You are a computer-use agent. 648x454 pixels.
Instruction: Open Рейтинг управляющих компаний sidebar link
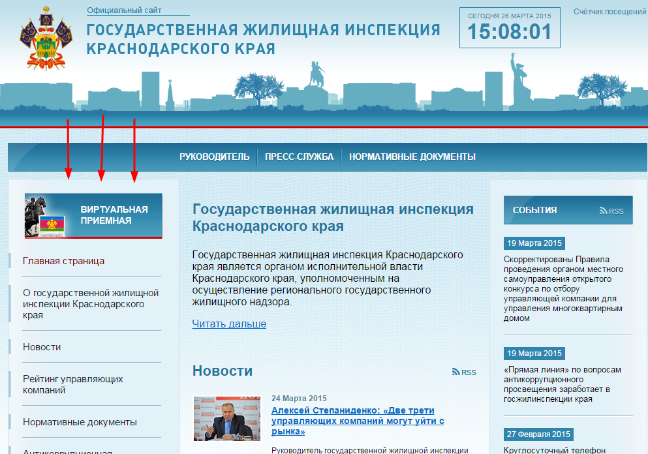click(x=72, y=384)
